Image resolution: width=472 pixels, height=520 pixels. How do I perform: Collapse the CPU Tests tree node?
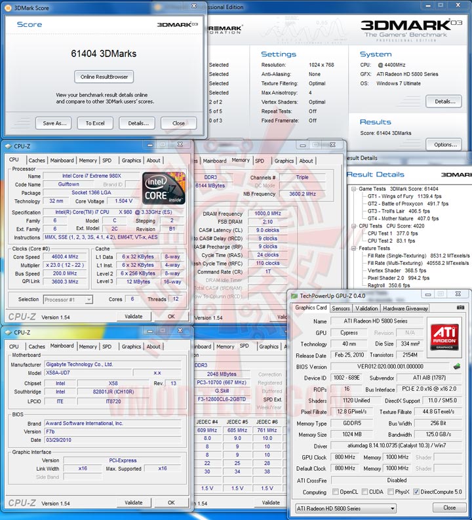pyautogui.click(x=353, y=226)
